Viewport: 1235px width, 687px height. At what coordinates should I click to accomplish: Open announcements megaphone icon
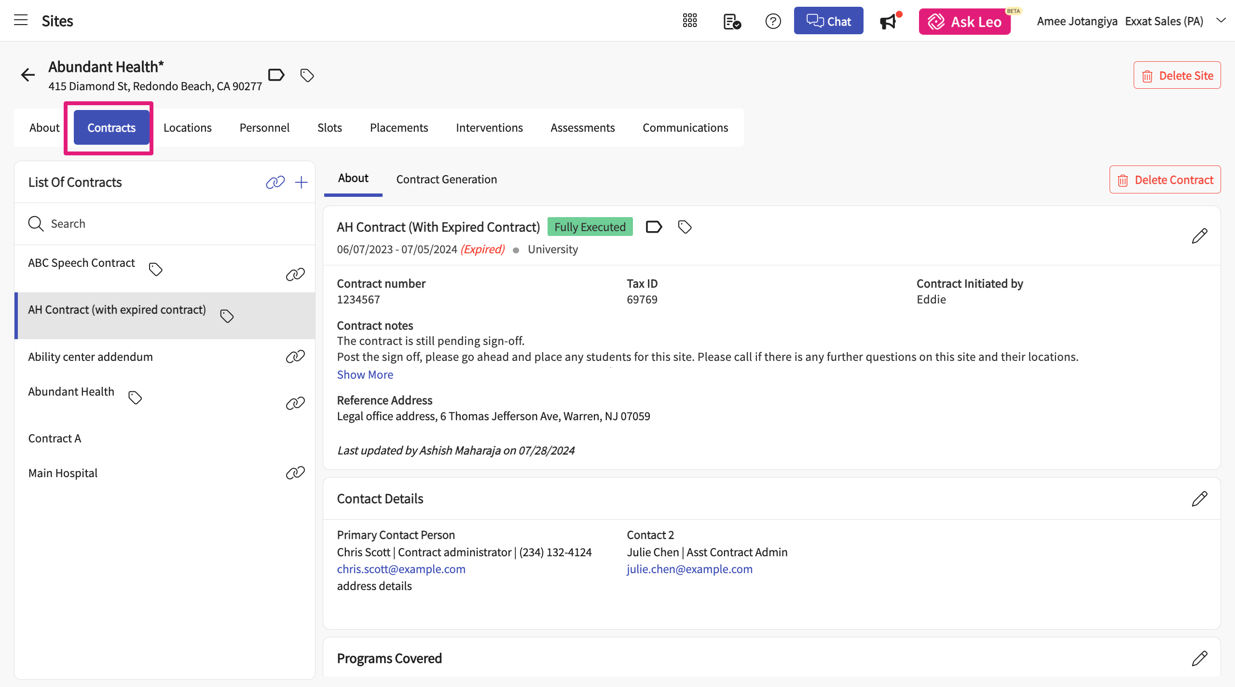click(x=889, y=21)
